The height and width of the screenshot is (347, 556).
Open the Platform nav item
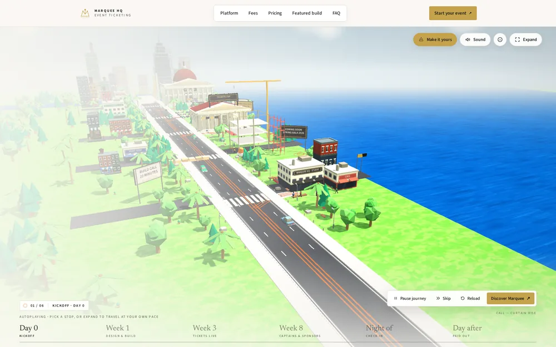tap(229, 13)
